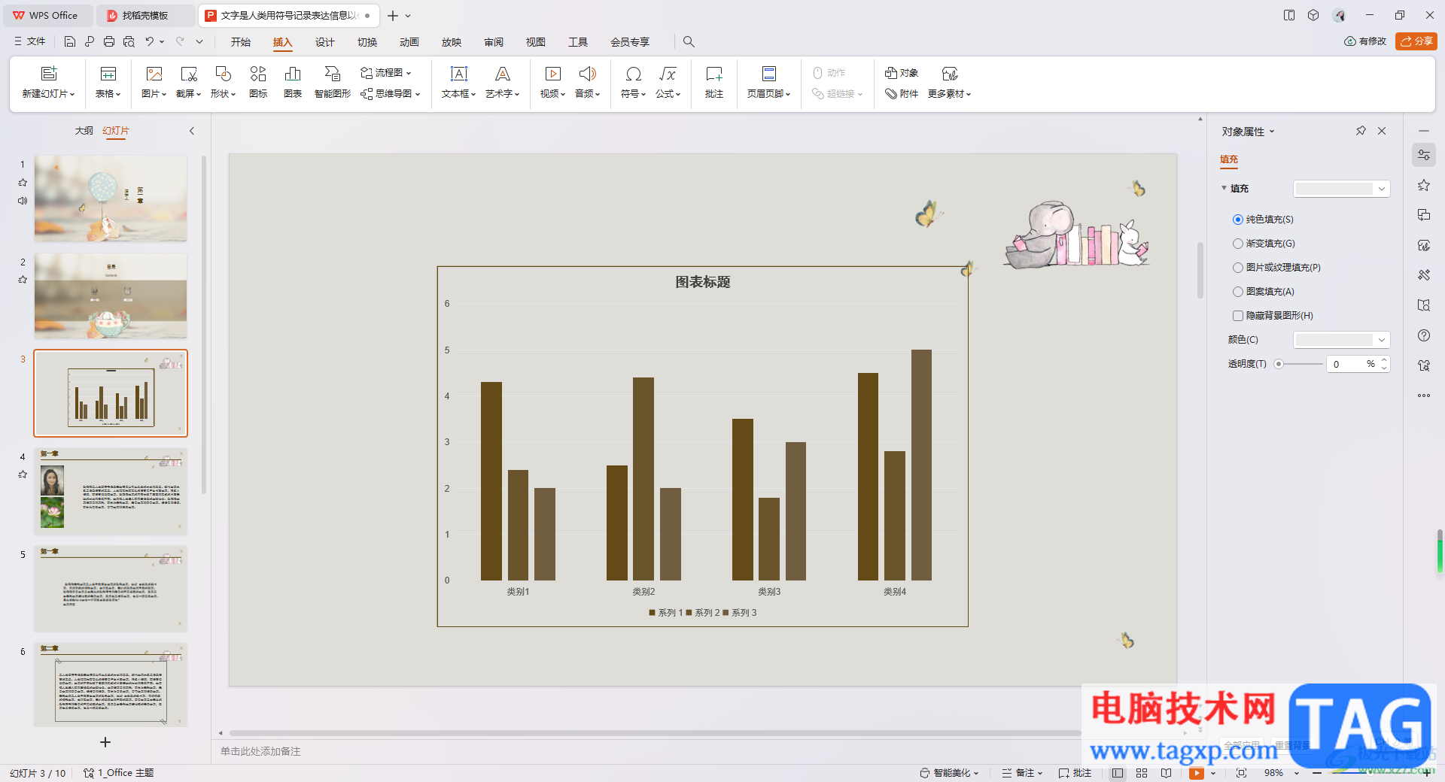Image resolution: width=1445 pixels, height=782 pixels.
Task: Open the zoom percentage dropdown
Action: pyautogui.click(x=1296, y=773)
